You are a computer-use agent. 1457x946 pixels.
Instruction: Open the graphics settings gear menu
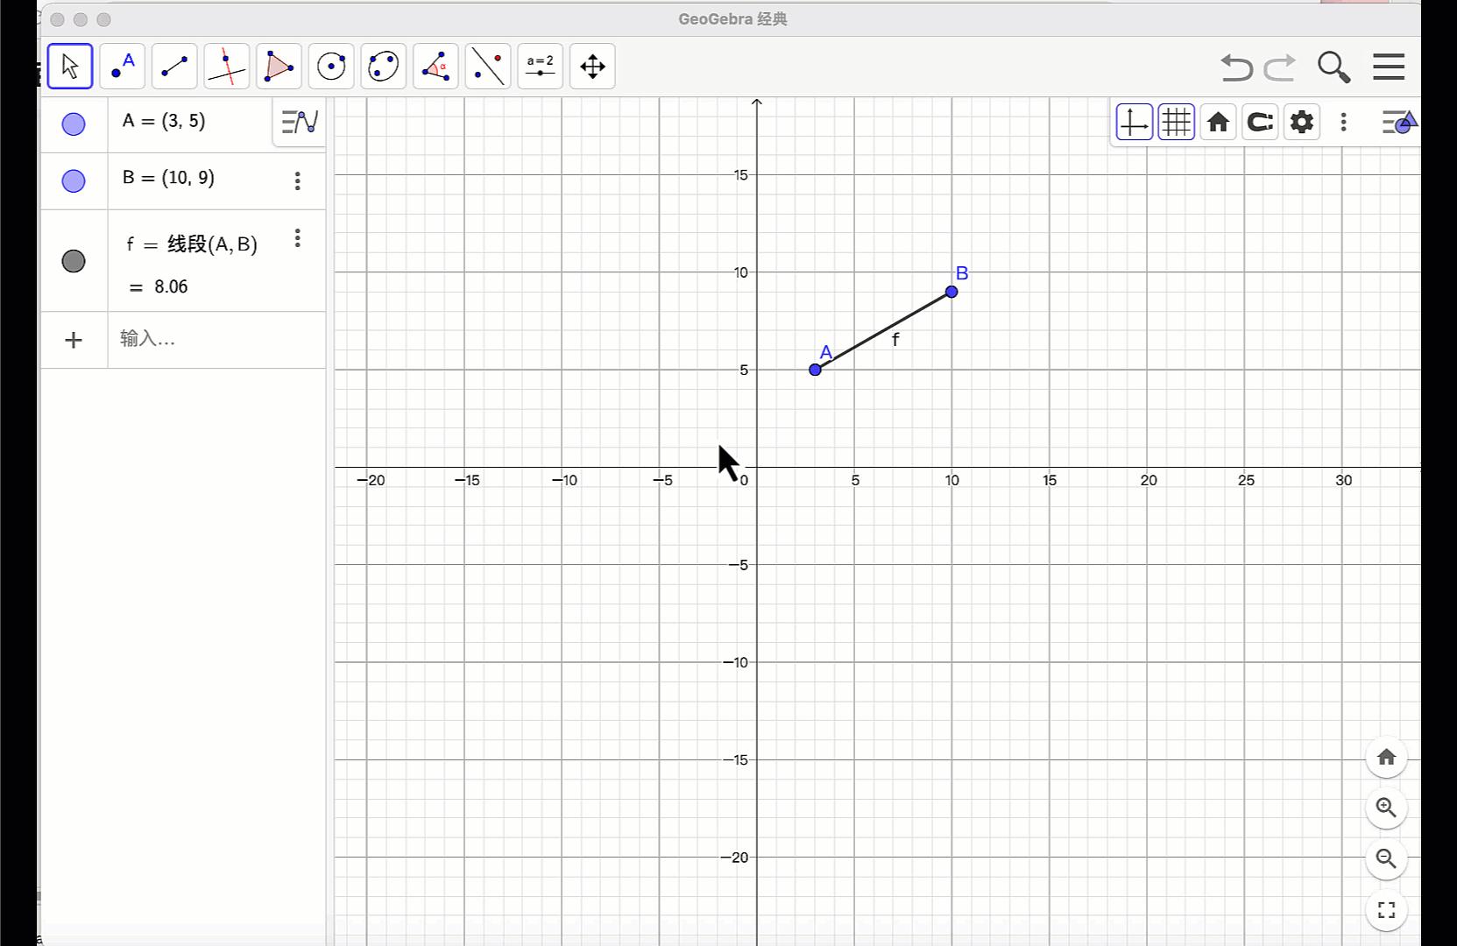(1301, 122)
